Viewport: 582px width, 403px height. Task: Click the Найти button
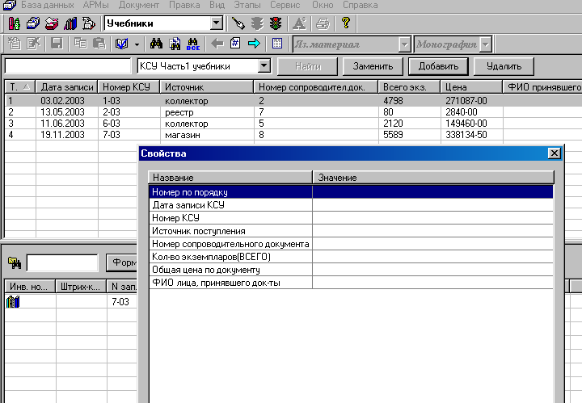pyautogui.click(x=308, y=66)
